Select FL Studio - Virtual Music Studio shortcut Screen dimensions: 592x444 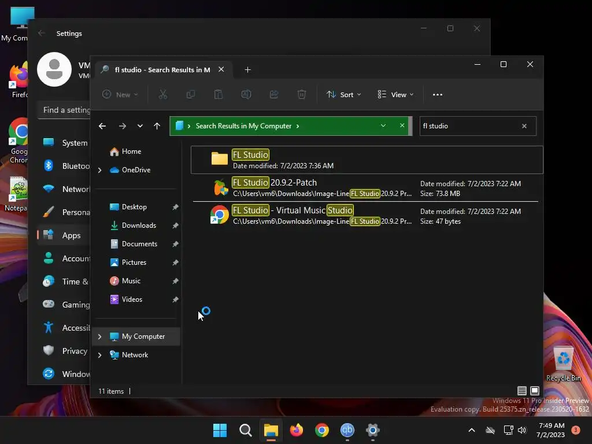pyautogui.click(x=367, y=216)
